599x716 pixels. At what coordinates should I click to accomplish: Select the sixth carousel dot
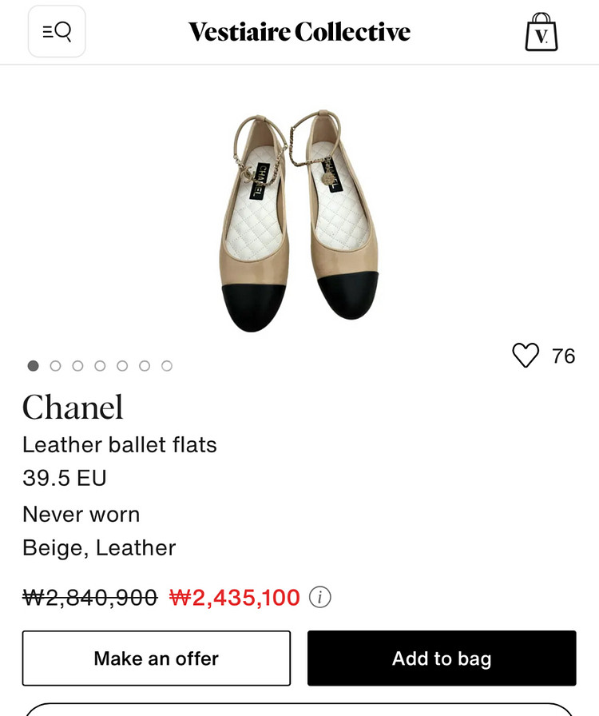(x=145, y=366)
